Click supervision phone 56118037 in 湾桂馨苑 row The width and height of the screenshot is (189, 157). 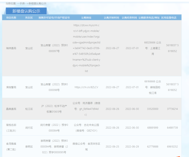[172, 87]
